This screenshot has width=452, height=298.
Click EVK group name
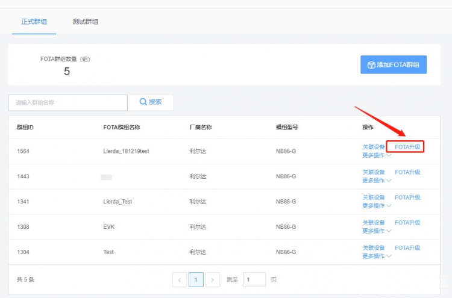point(108,227)
